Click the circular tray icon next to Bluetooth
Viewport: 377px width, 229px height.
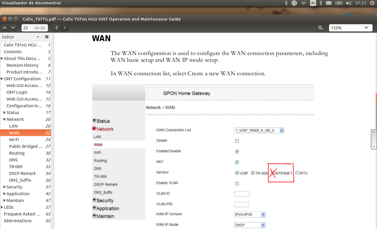(x=294, y=3)
